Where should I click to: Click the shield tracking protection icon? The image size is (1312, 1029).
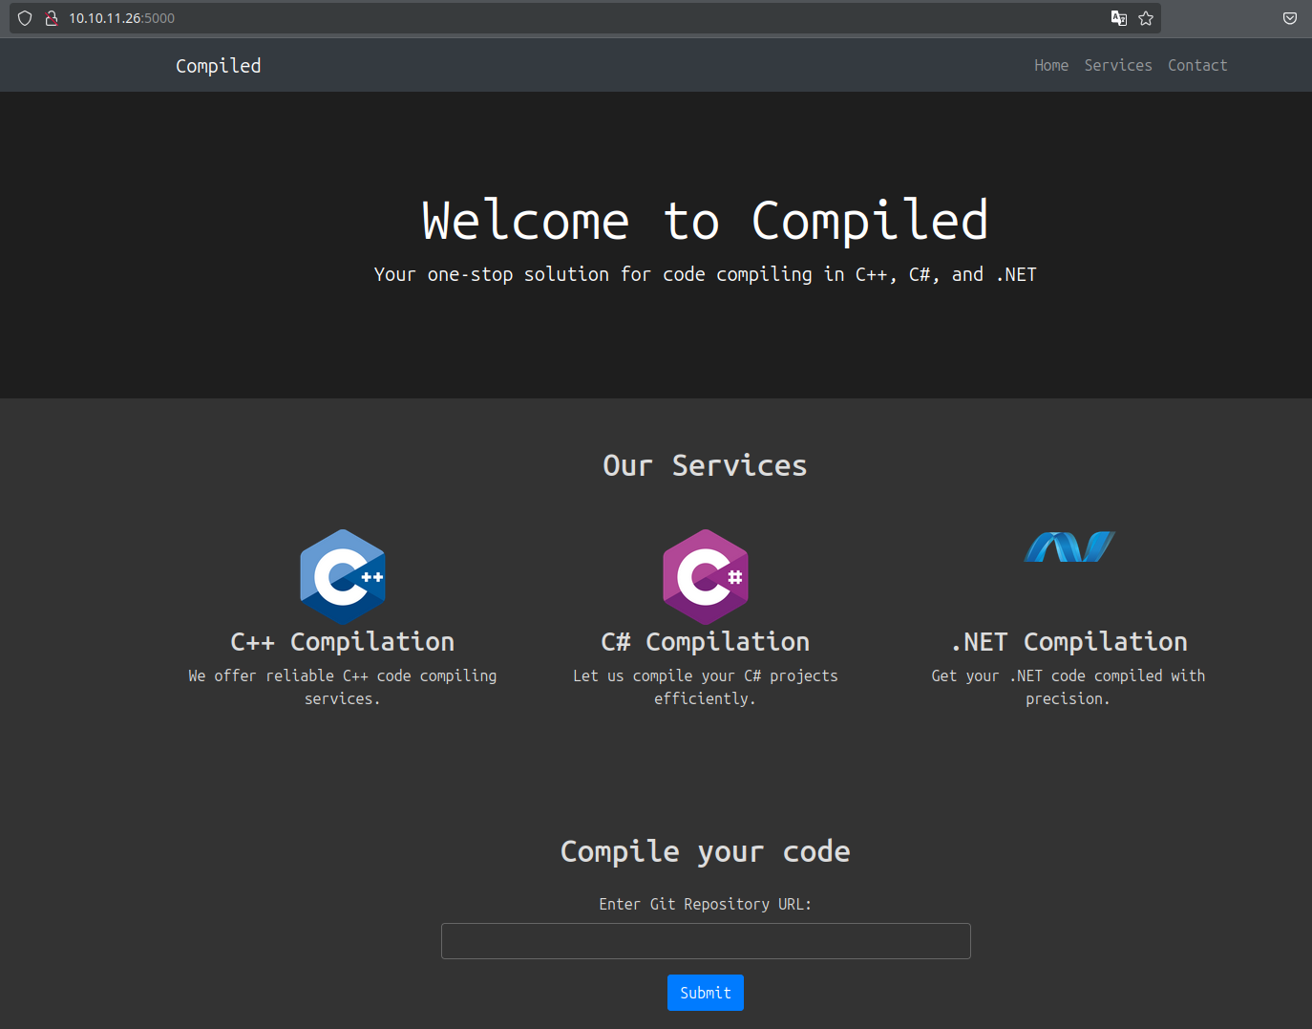click(25, 18)
